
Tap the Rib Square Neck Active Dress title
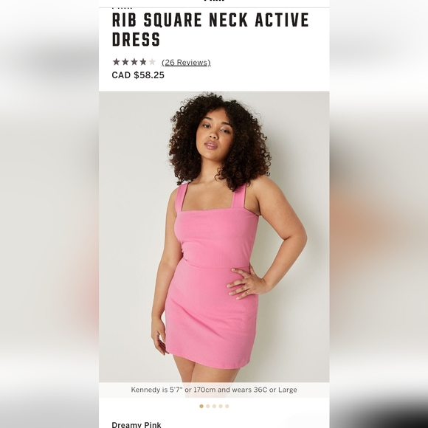[x=210, y=30]
